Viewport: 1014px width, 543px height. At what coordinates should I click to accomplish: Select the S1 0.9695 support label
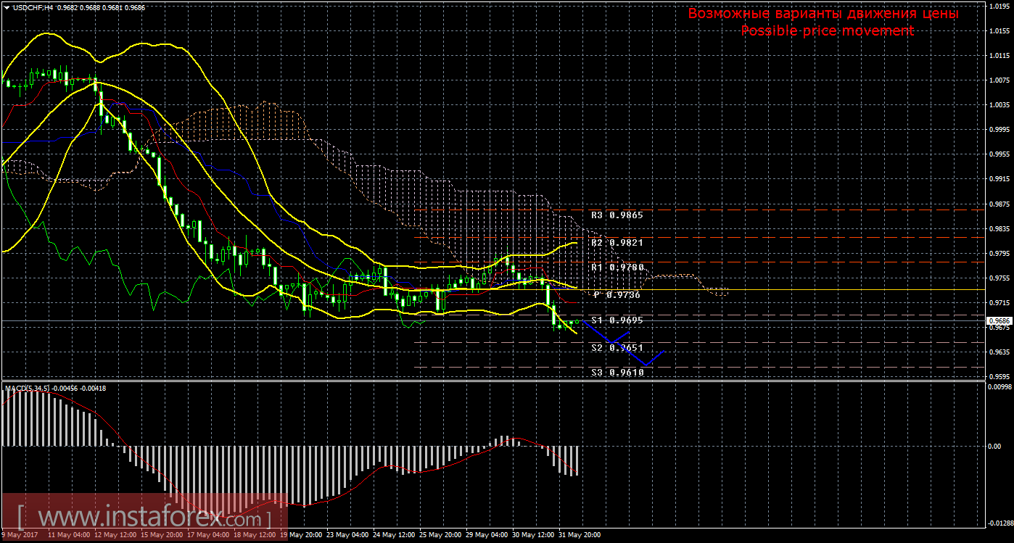pyautogui.click(x=617, y=320)
